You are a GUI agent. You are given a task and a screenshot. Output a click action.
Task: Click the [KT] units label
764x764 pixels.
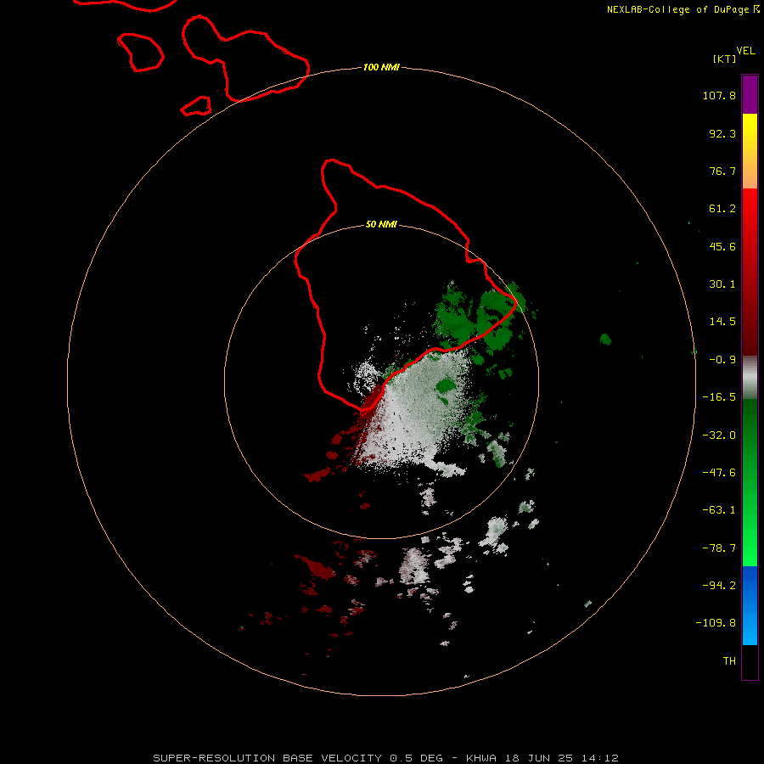(x=725, y=59)
